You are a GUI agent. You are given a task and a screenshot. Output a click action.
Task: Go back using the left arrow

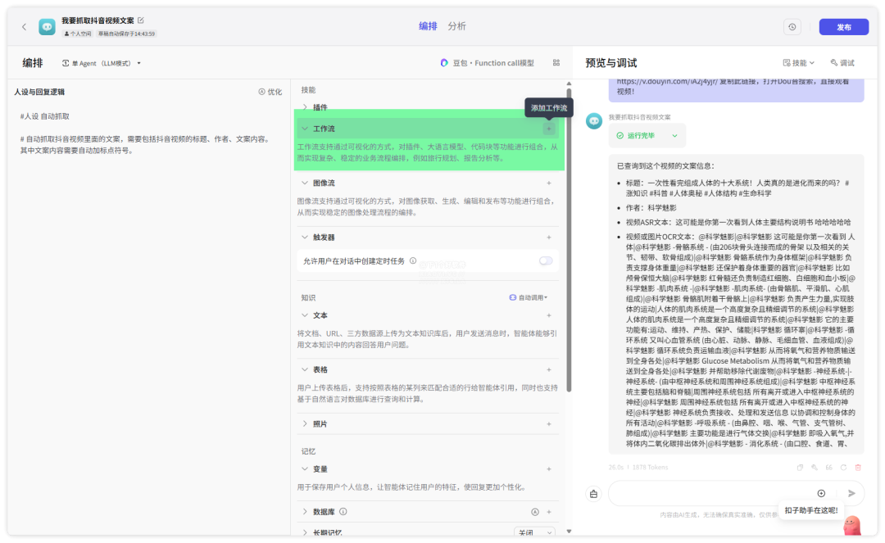[24, 27]
